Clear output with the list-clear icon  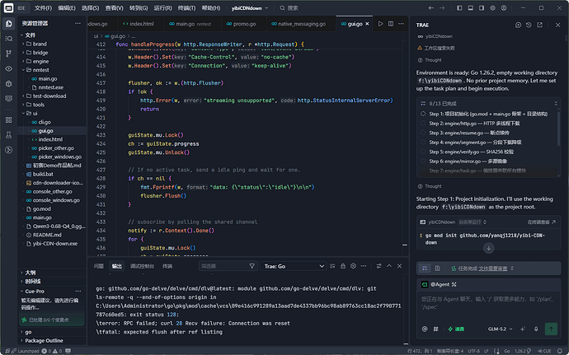(x=332, y=266)
